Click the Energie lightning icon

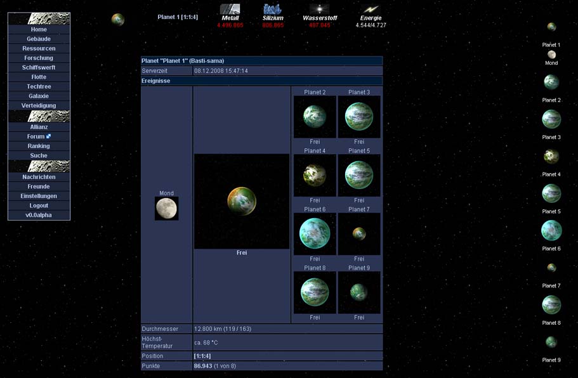pyautogui.click(x=371, y=9)
